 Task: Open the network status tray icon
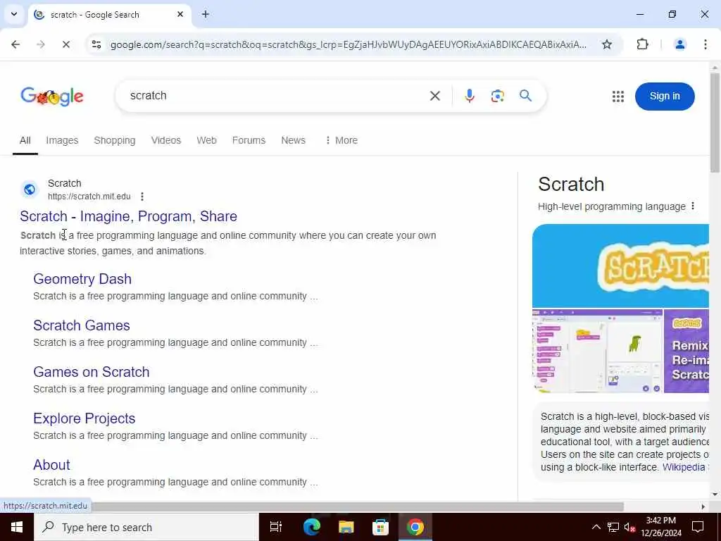point(613,527)
